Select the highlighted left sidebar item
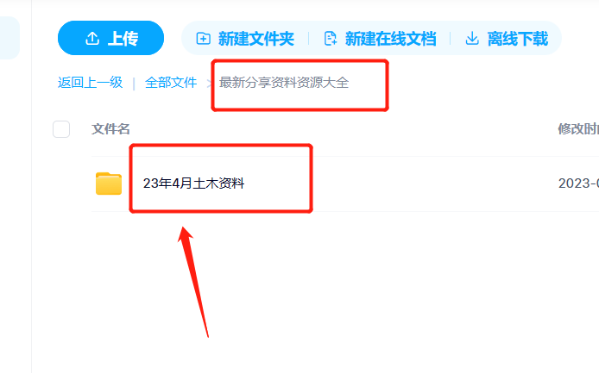 tap(9, 38)
